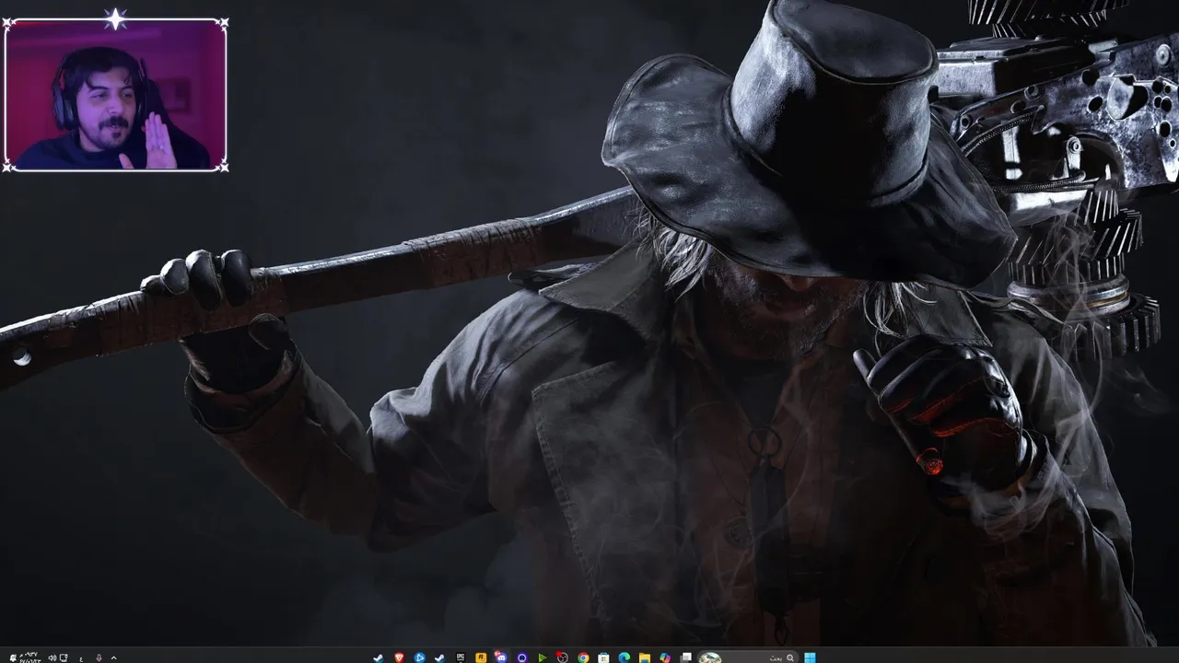This screenshot has height=663, width=1179.
Task: Launch Microsoft Edge from the taskbar
Action: [x=625, y=657]
